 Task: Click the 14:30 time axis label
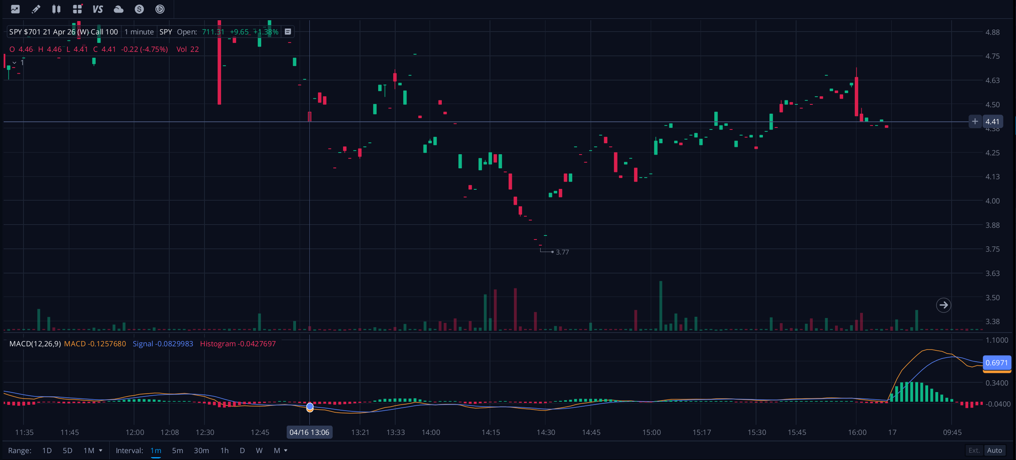(x=546, y=432)
